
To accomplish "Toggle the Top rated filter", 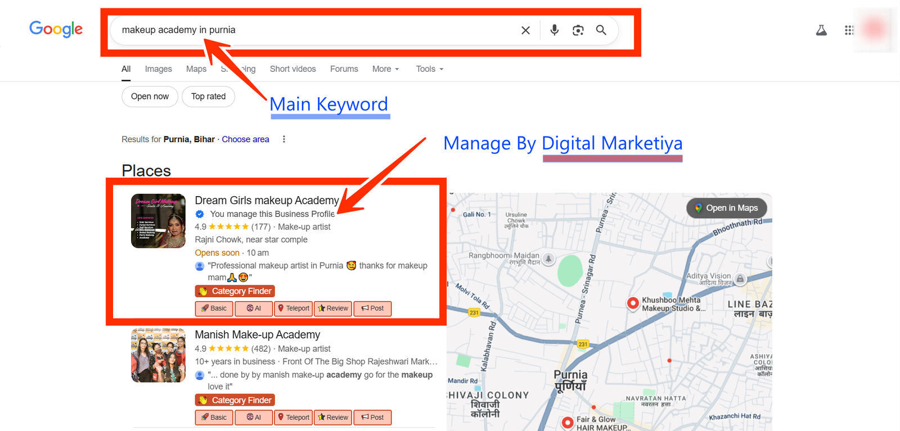I will [x=208, y=97].
